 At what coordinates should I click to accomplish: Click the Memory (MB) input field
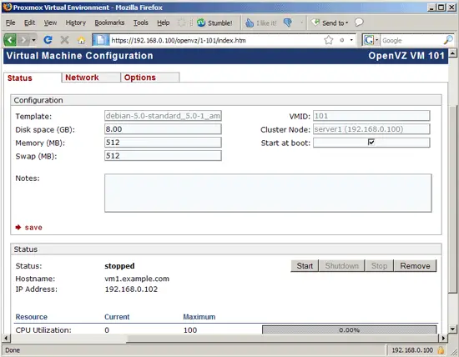point(163,143)
